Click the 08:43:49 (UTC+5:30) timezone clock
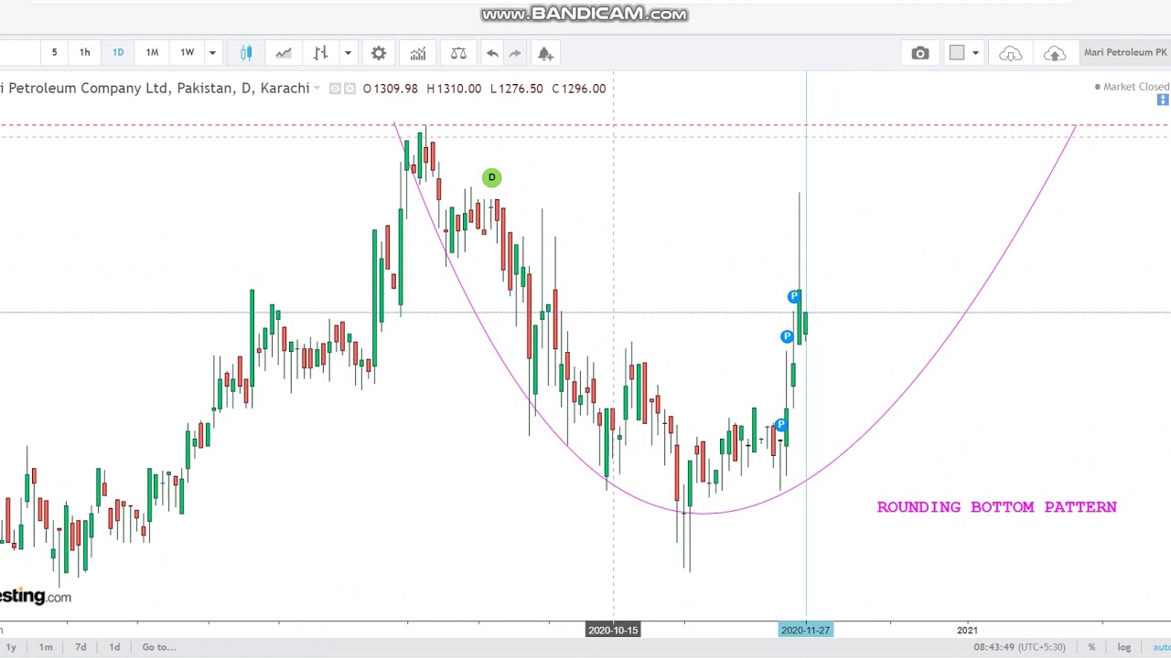The height and width of the screenshot is (658, 1171). pos(1020,647)
